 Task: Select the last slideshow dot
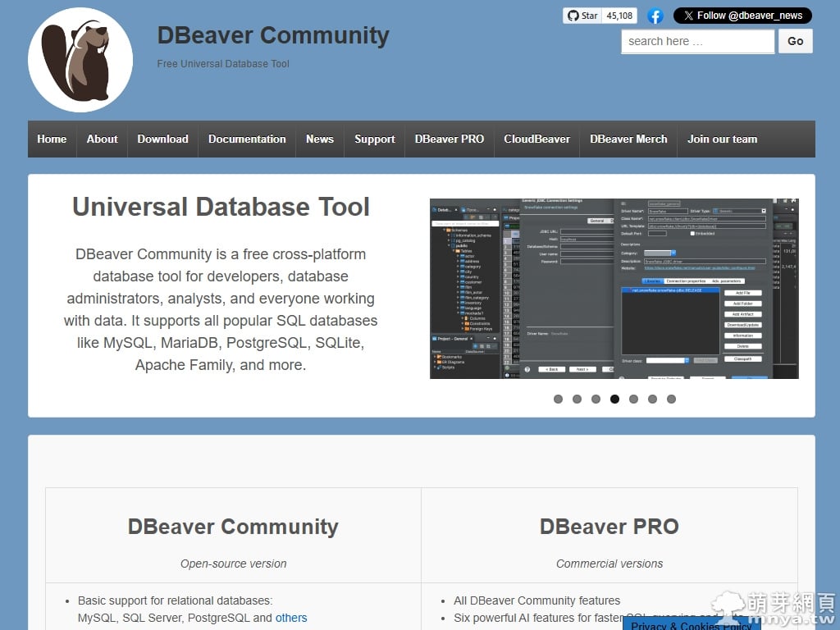click(671, 399)
